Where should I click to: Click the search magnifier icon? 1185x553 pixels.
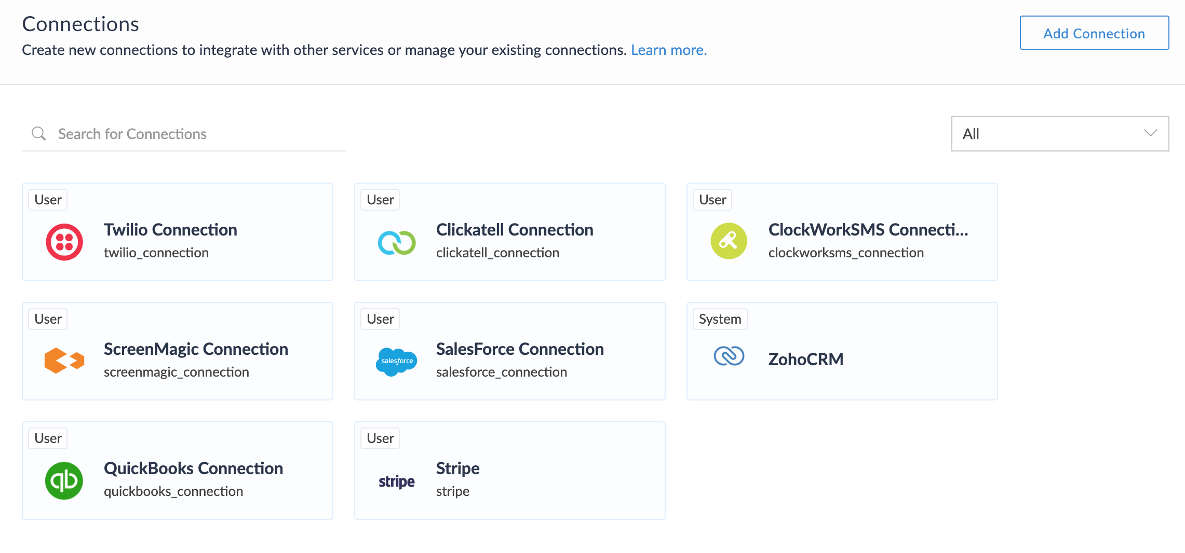[38, 133]
